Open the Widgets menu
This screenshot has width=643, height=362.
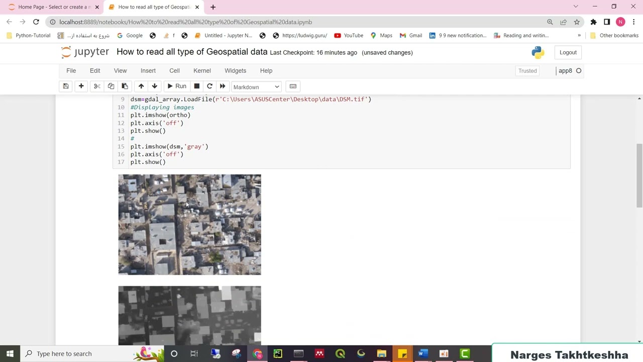pos(235,71)
